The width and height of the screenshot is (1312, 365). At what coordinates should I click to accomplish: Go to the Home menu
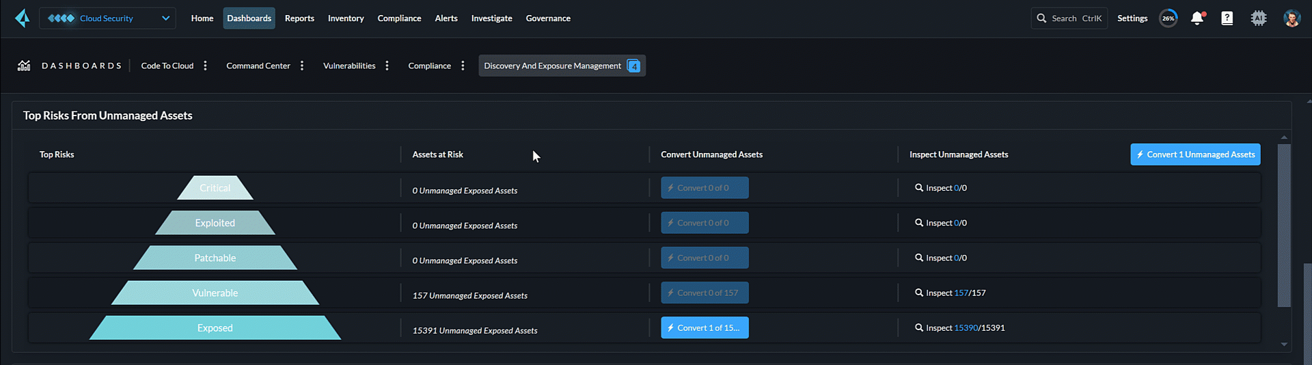[x=202, y=18]
